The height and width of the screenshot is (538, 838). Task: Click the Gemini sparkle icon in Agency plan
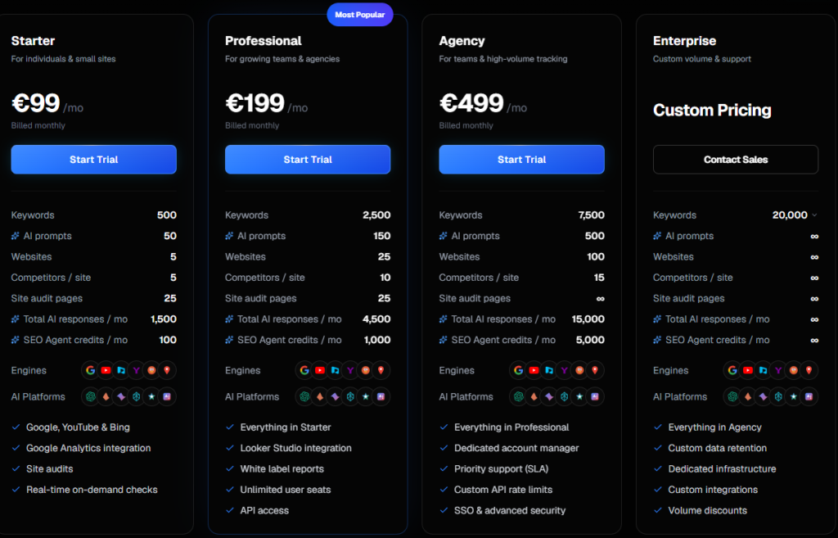tap(549, 396)
